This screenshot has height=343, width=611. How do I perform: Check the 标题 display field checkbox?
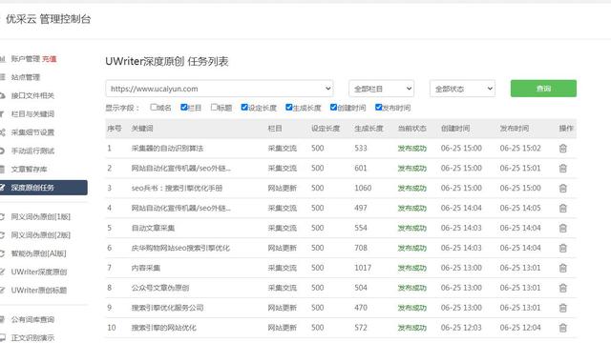[x=214, y=107]
